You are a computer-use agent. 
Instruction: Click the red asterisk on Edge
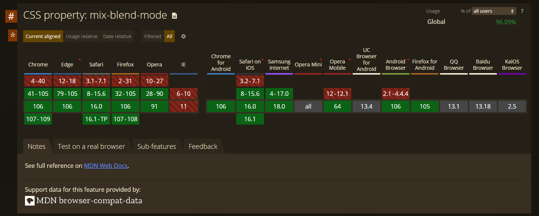coord(80,60)
